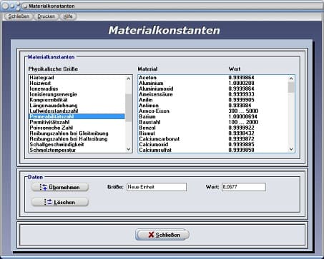324x259 pixels.
Task: Select the Aluminiumoxid material row
Action: (x=213, y=88)
